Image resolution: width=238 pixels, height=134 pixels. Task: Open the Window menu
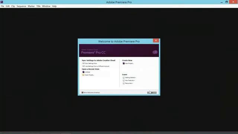click(x=46, y=6)
